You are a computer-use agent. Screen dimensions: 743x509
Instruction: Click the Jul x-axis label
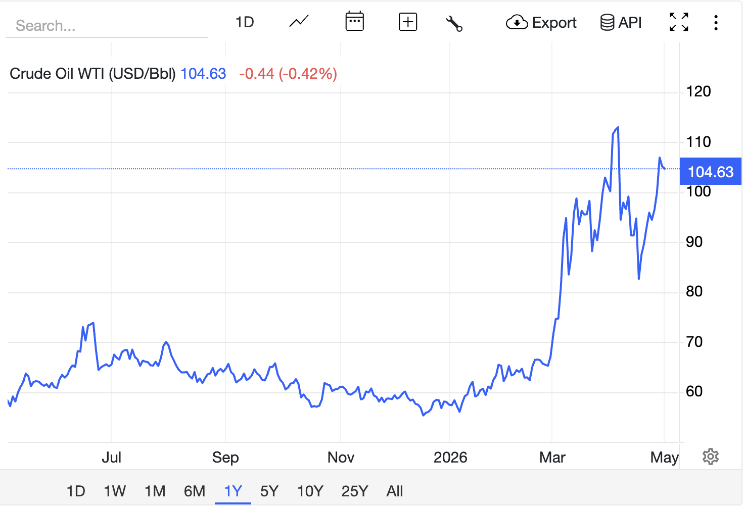[111, 457]
